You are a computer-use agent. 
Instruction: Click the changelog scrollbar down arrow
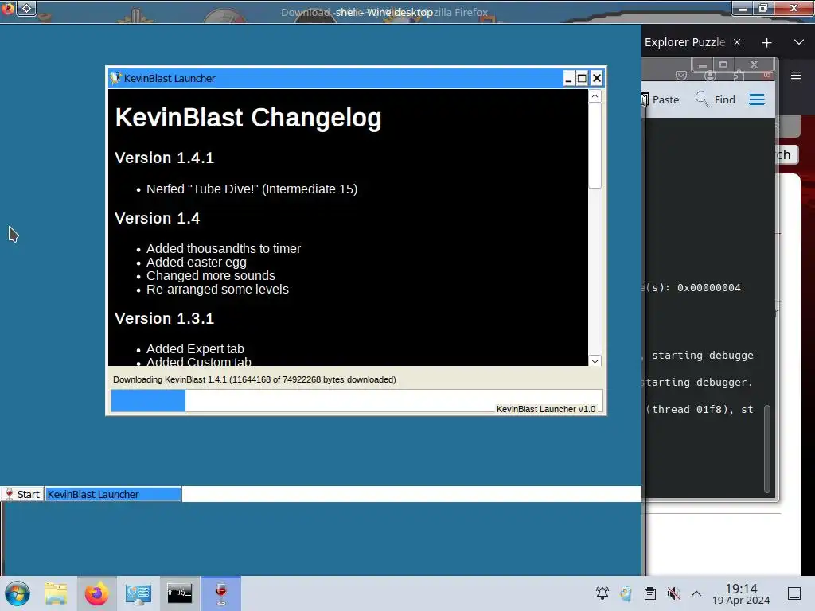[595, 360]
